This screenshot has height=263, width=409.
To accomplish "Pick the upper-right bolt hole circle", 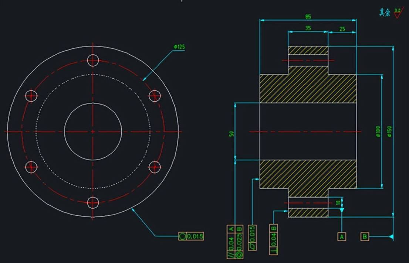I will click(x=155, y=96).
